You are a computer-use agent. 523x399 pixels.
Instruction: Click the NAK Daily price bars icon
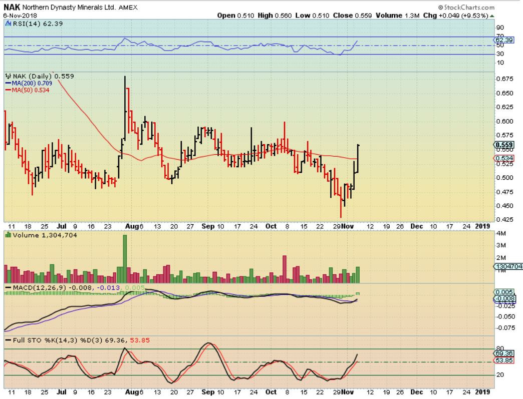click(x=9, y=76)
